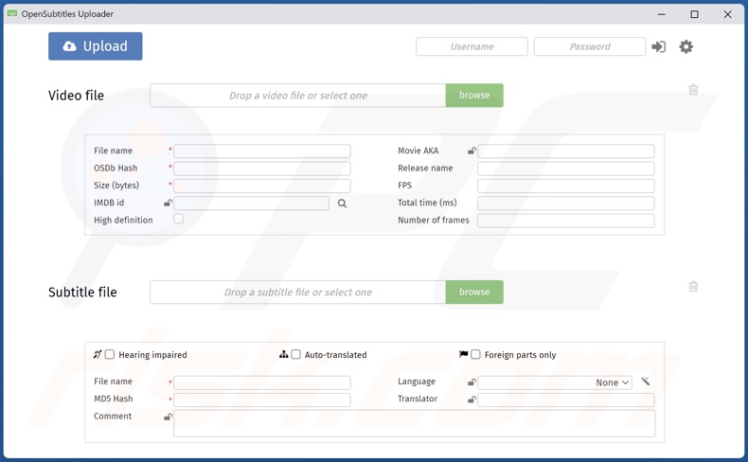
Task: Click the login arrow icon
Action: click(658, 46)
